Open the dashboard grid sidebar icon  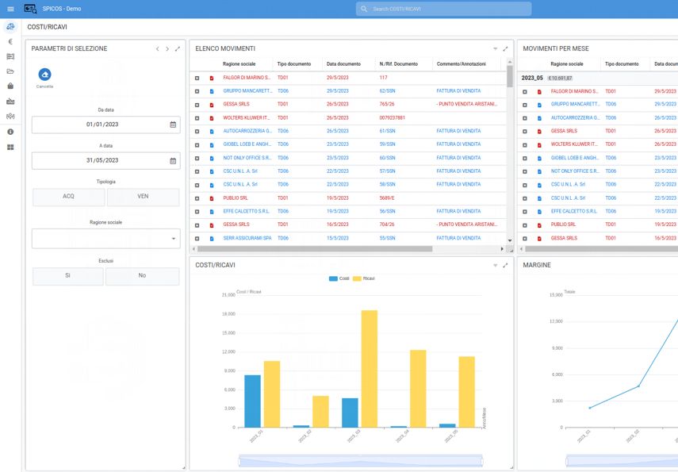(10, 147)
